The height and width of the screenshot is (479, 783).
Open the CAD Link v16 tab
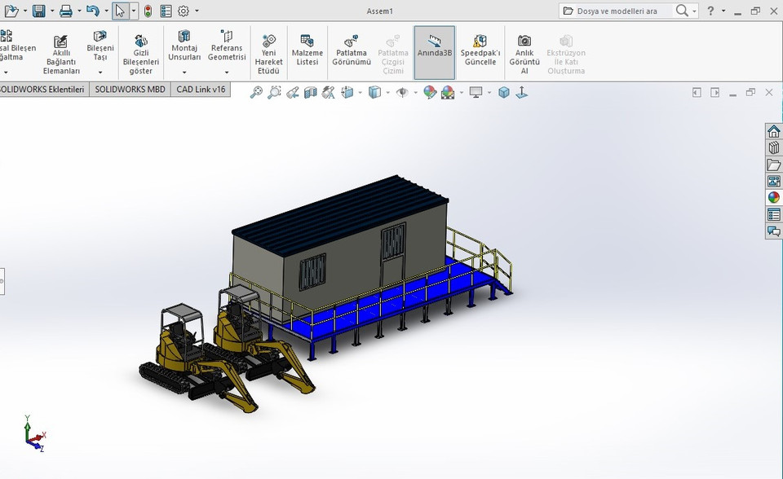pyautogui.click(x=198, y=90)
